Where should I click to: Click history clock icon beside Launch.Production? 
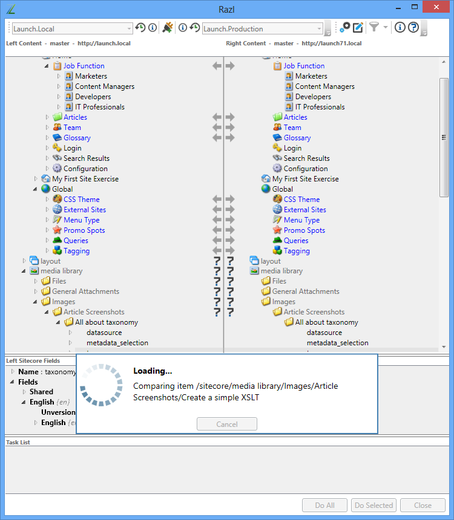(195, 28)
